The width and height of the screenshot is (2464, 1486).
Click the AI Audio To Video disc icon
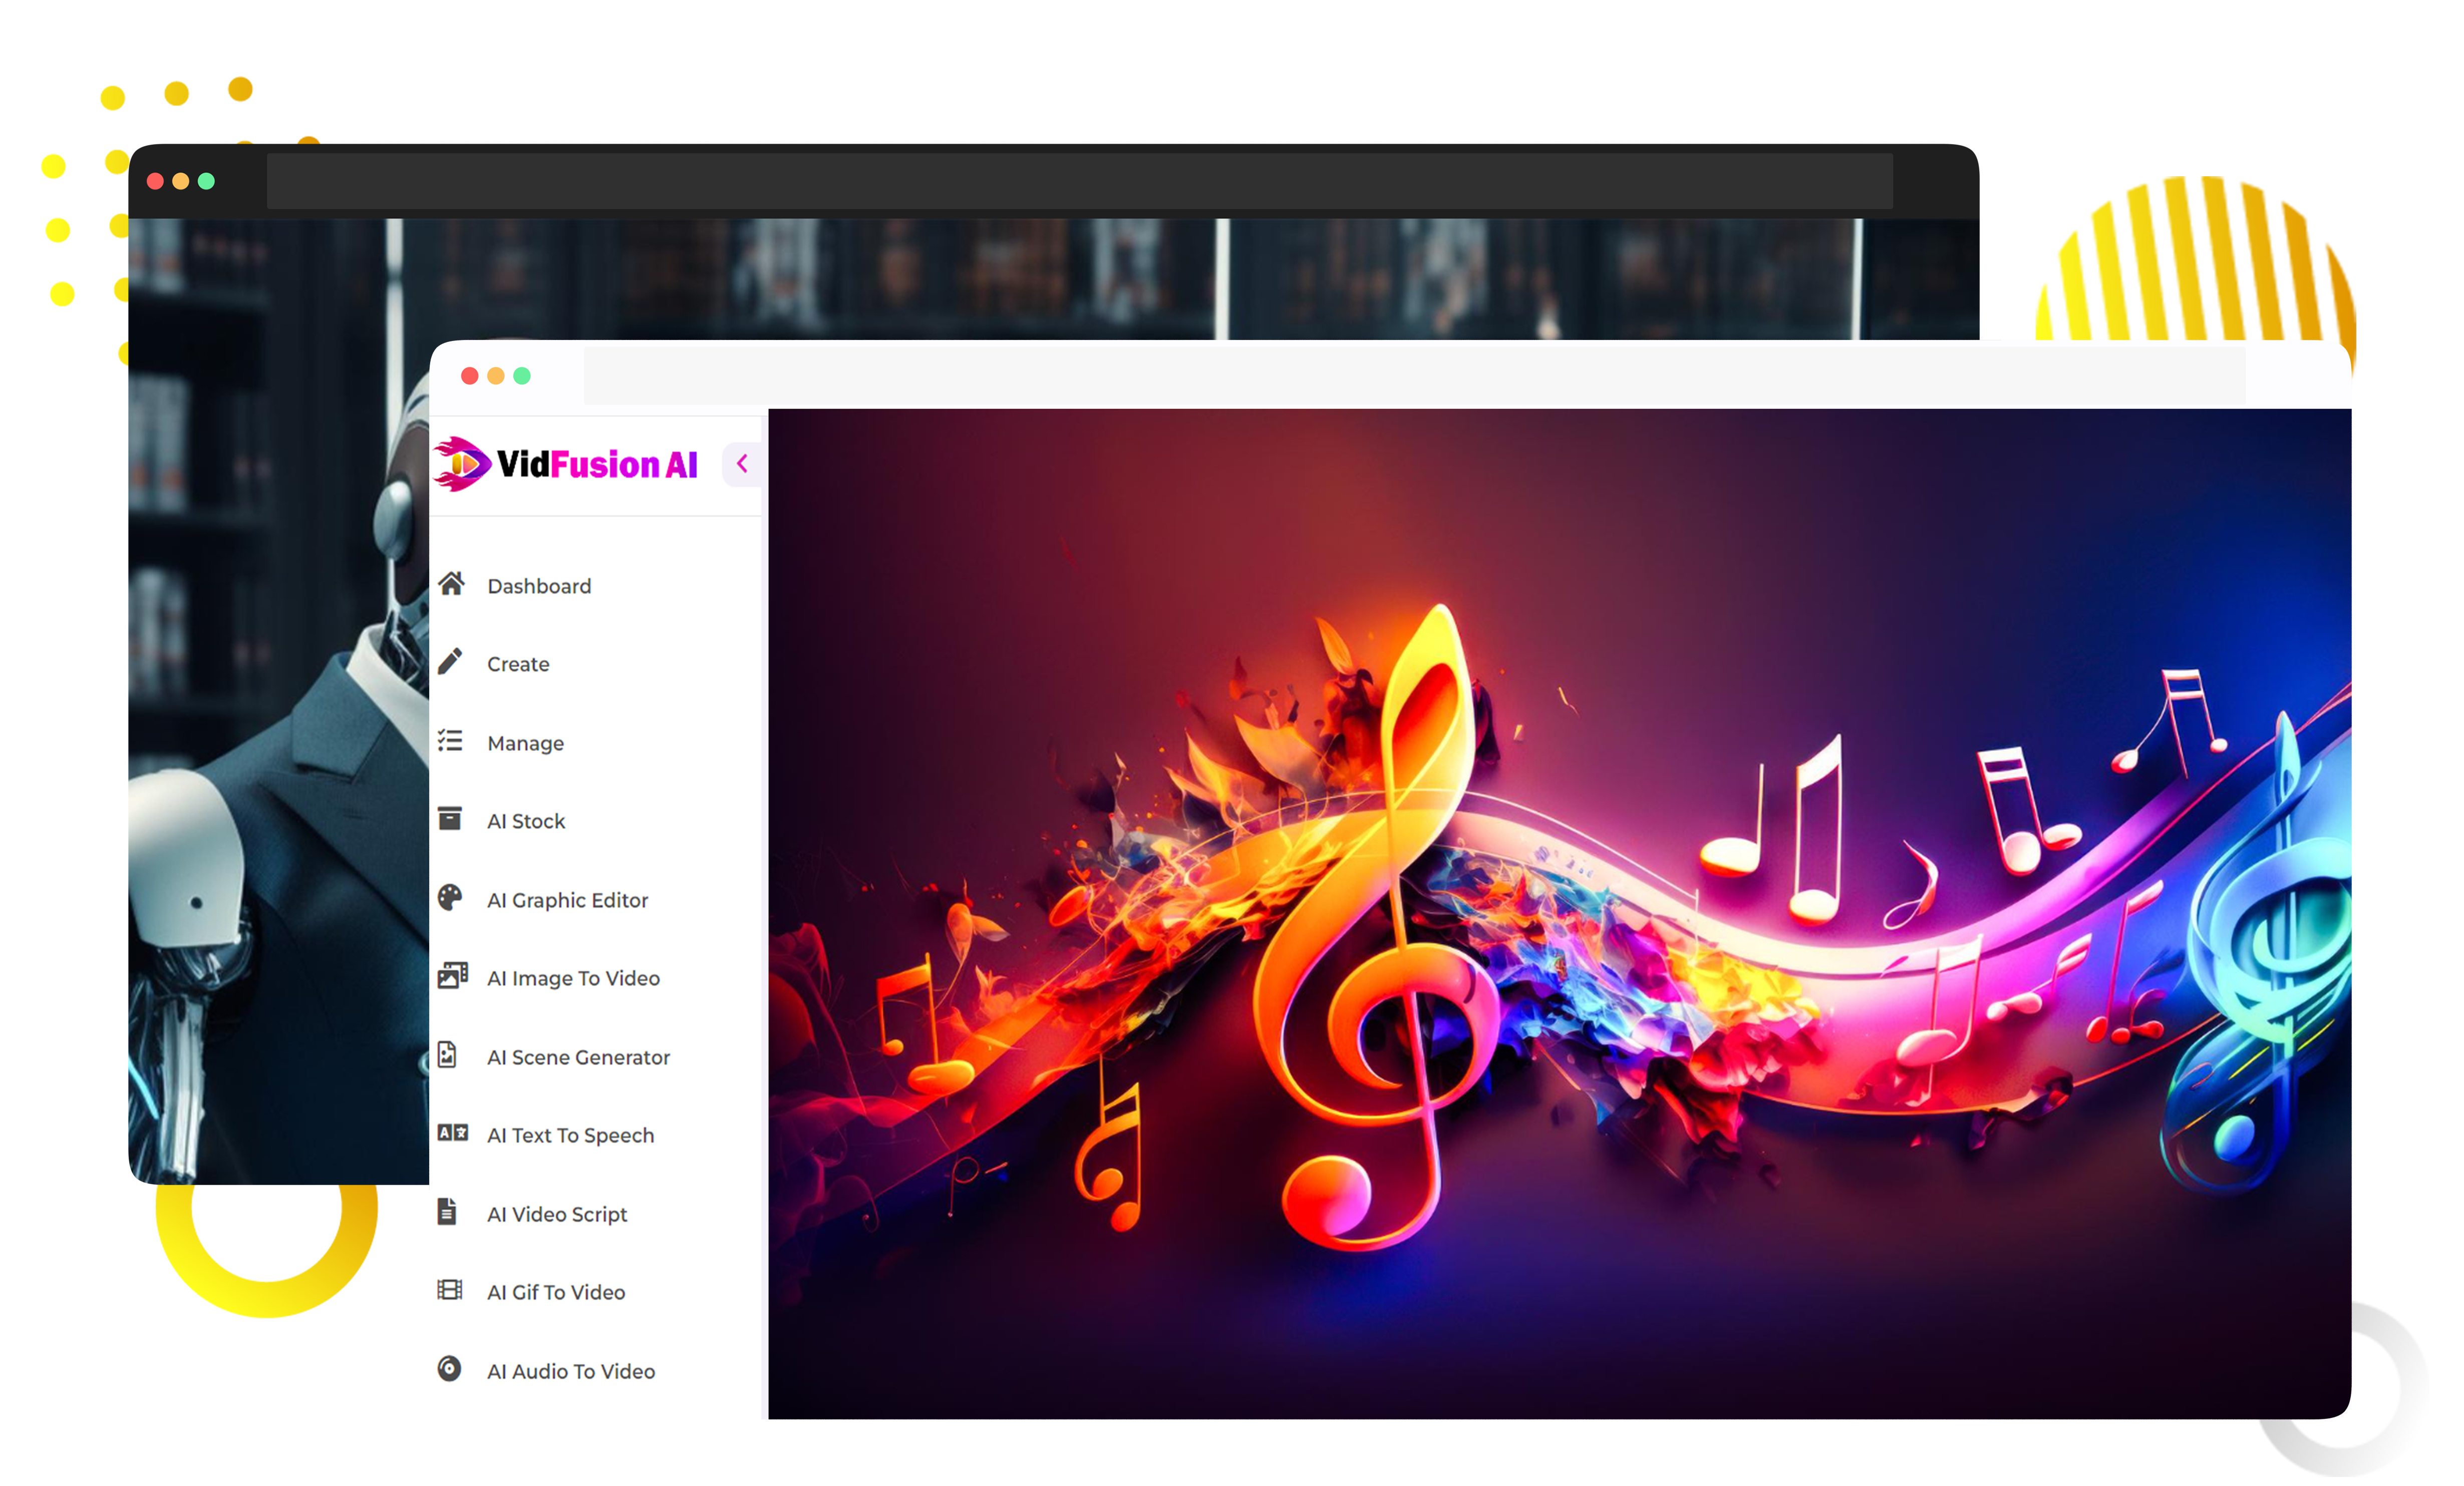click(x=449, y=1368)
